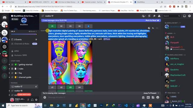Click the message input box

point(93,97)
